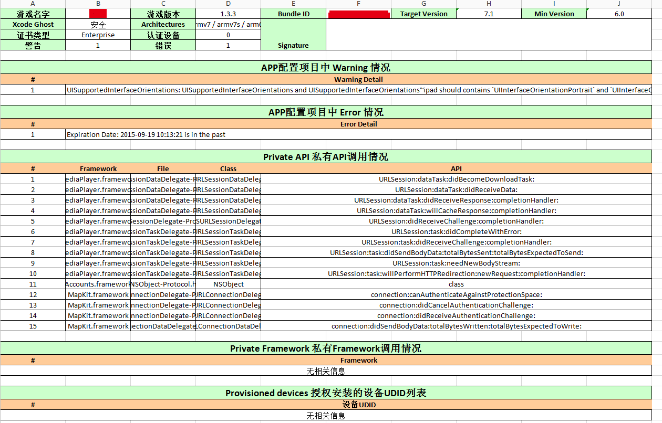Click the game version value 1.3.3
662x423 pixels.
pyautogui.click(x=228, y=14)
